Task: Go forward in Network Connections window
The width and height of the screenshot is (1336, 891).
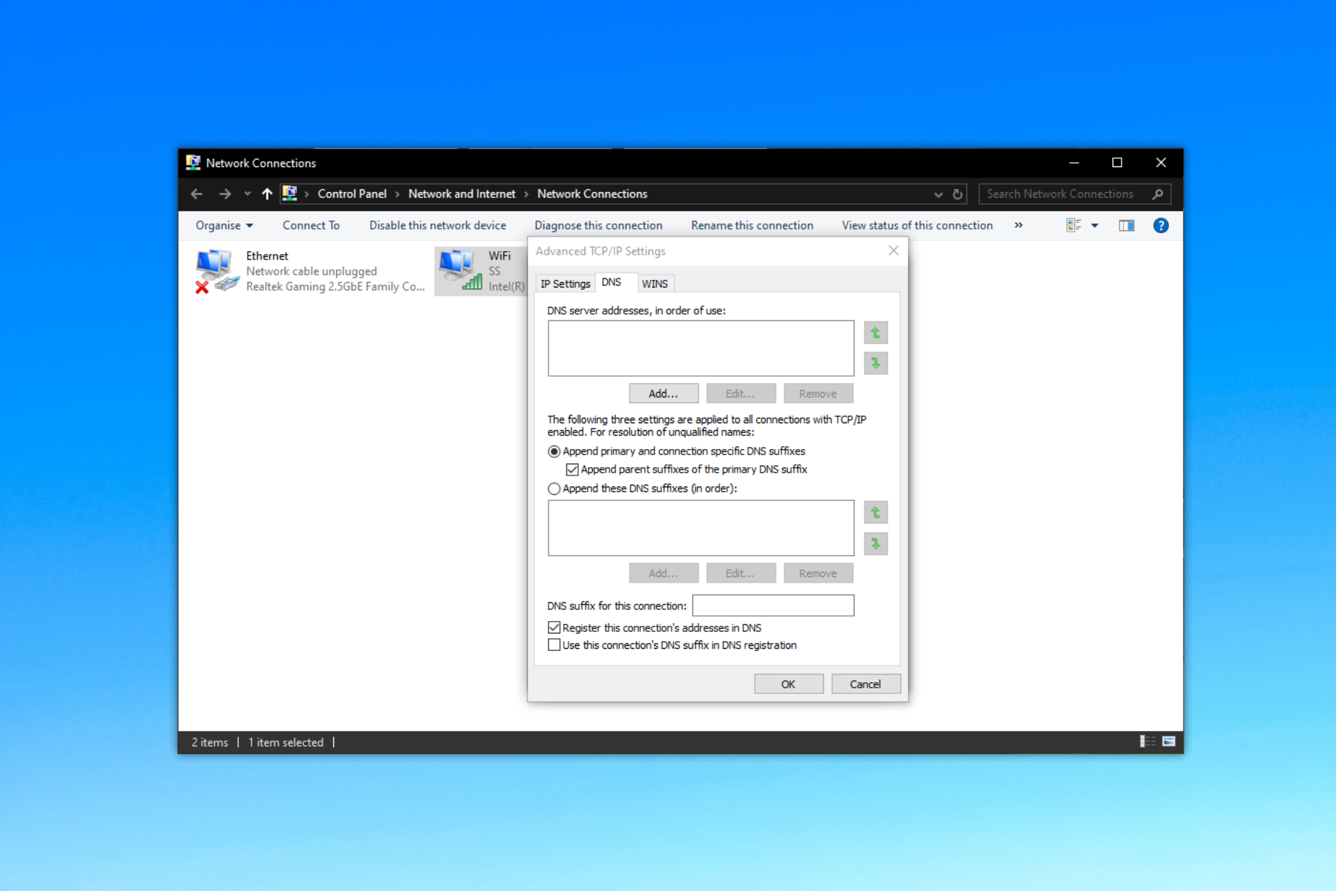Action: tap(225, 194)
